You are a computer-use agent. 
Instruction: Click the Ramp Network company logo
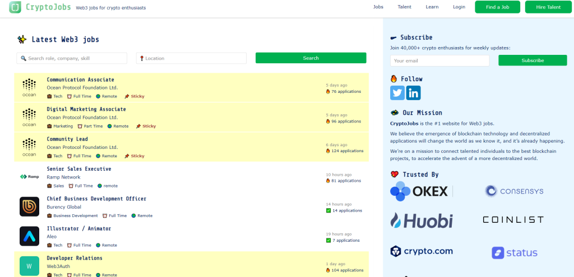[x=29, y=177]
